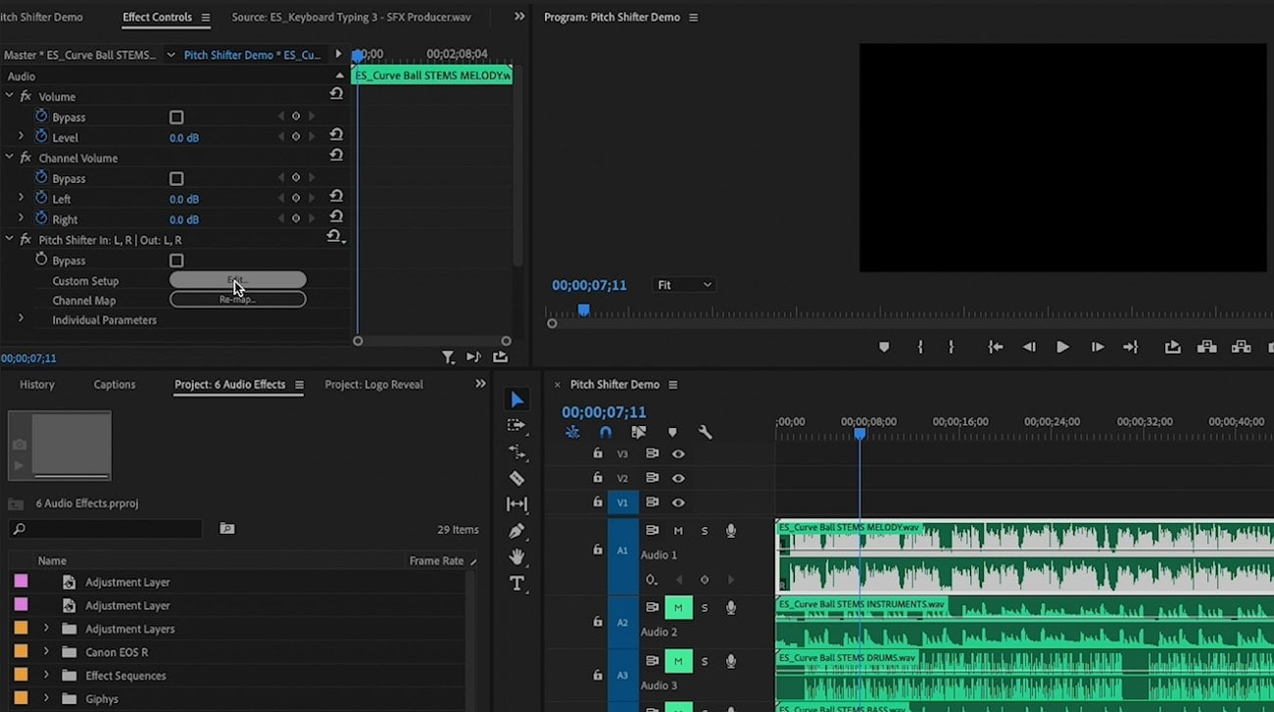Select the Track Select Forward tool
Screen dimensions: 1274x712
[516, 425]
